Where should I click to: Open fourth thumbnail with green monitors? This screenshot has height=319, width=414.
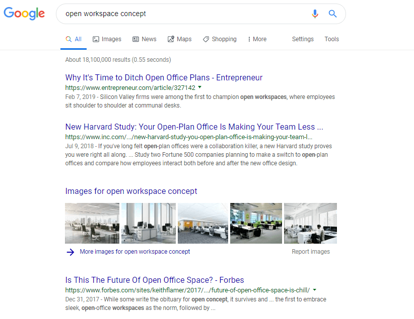256,223
